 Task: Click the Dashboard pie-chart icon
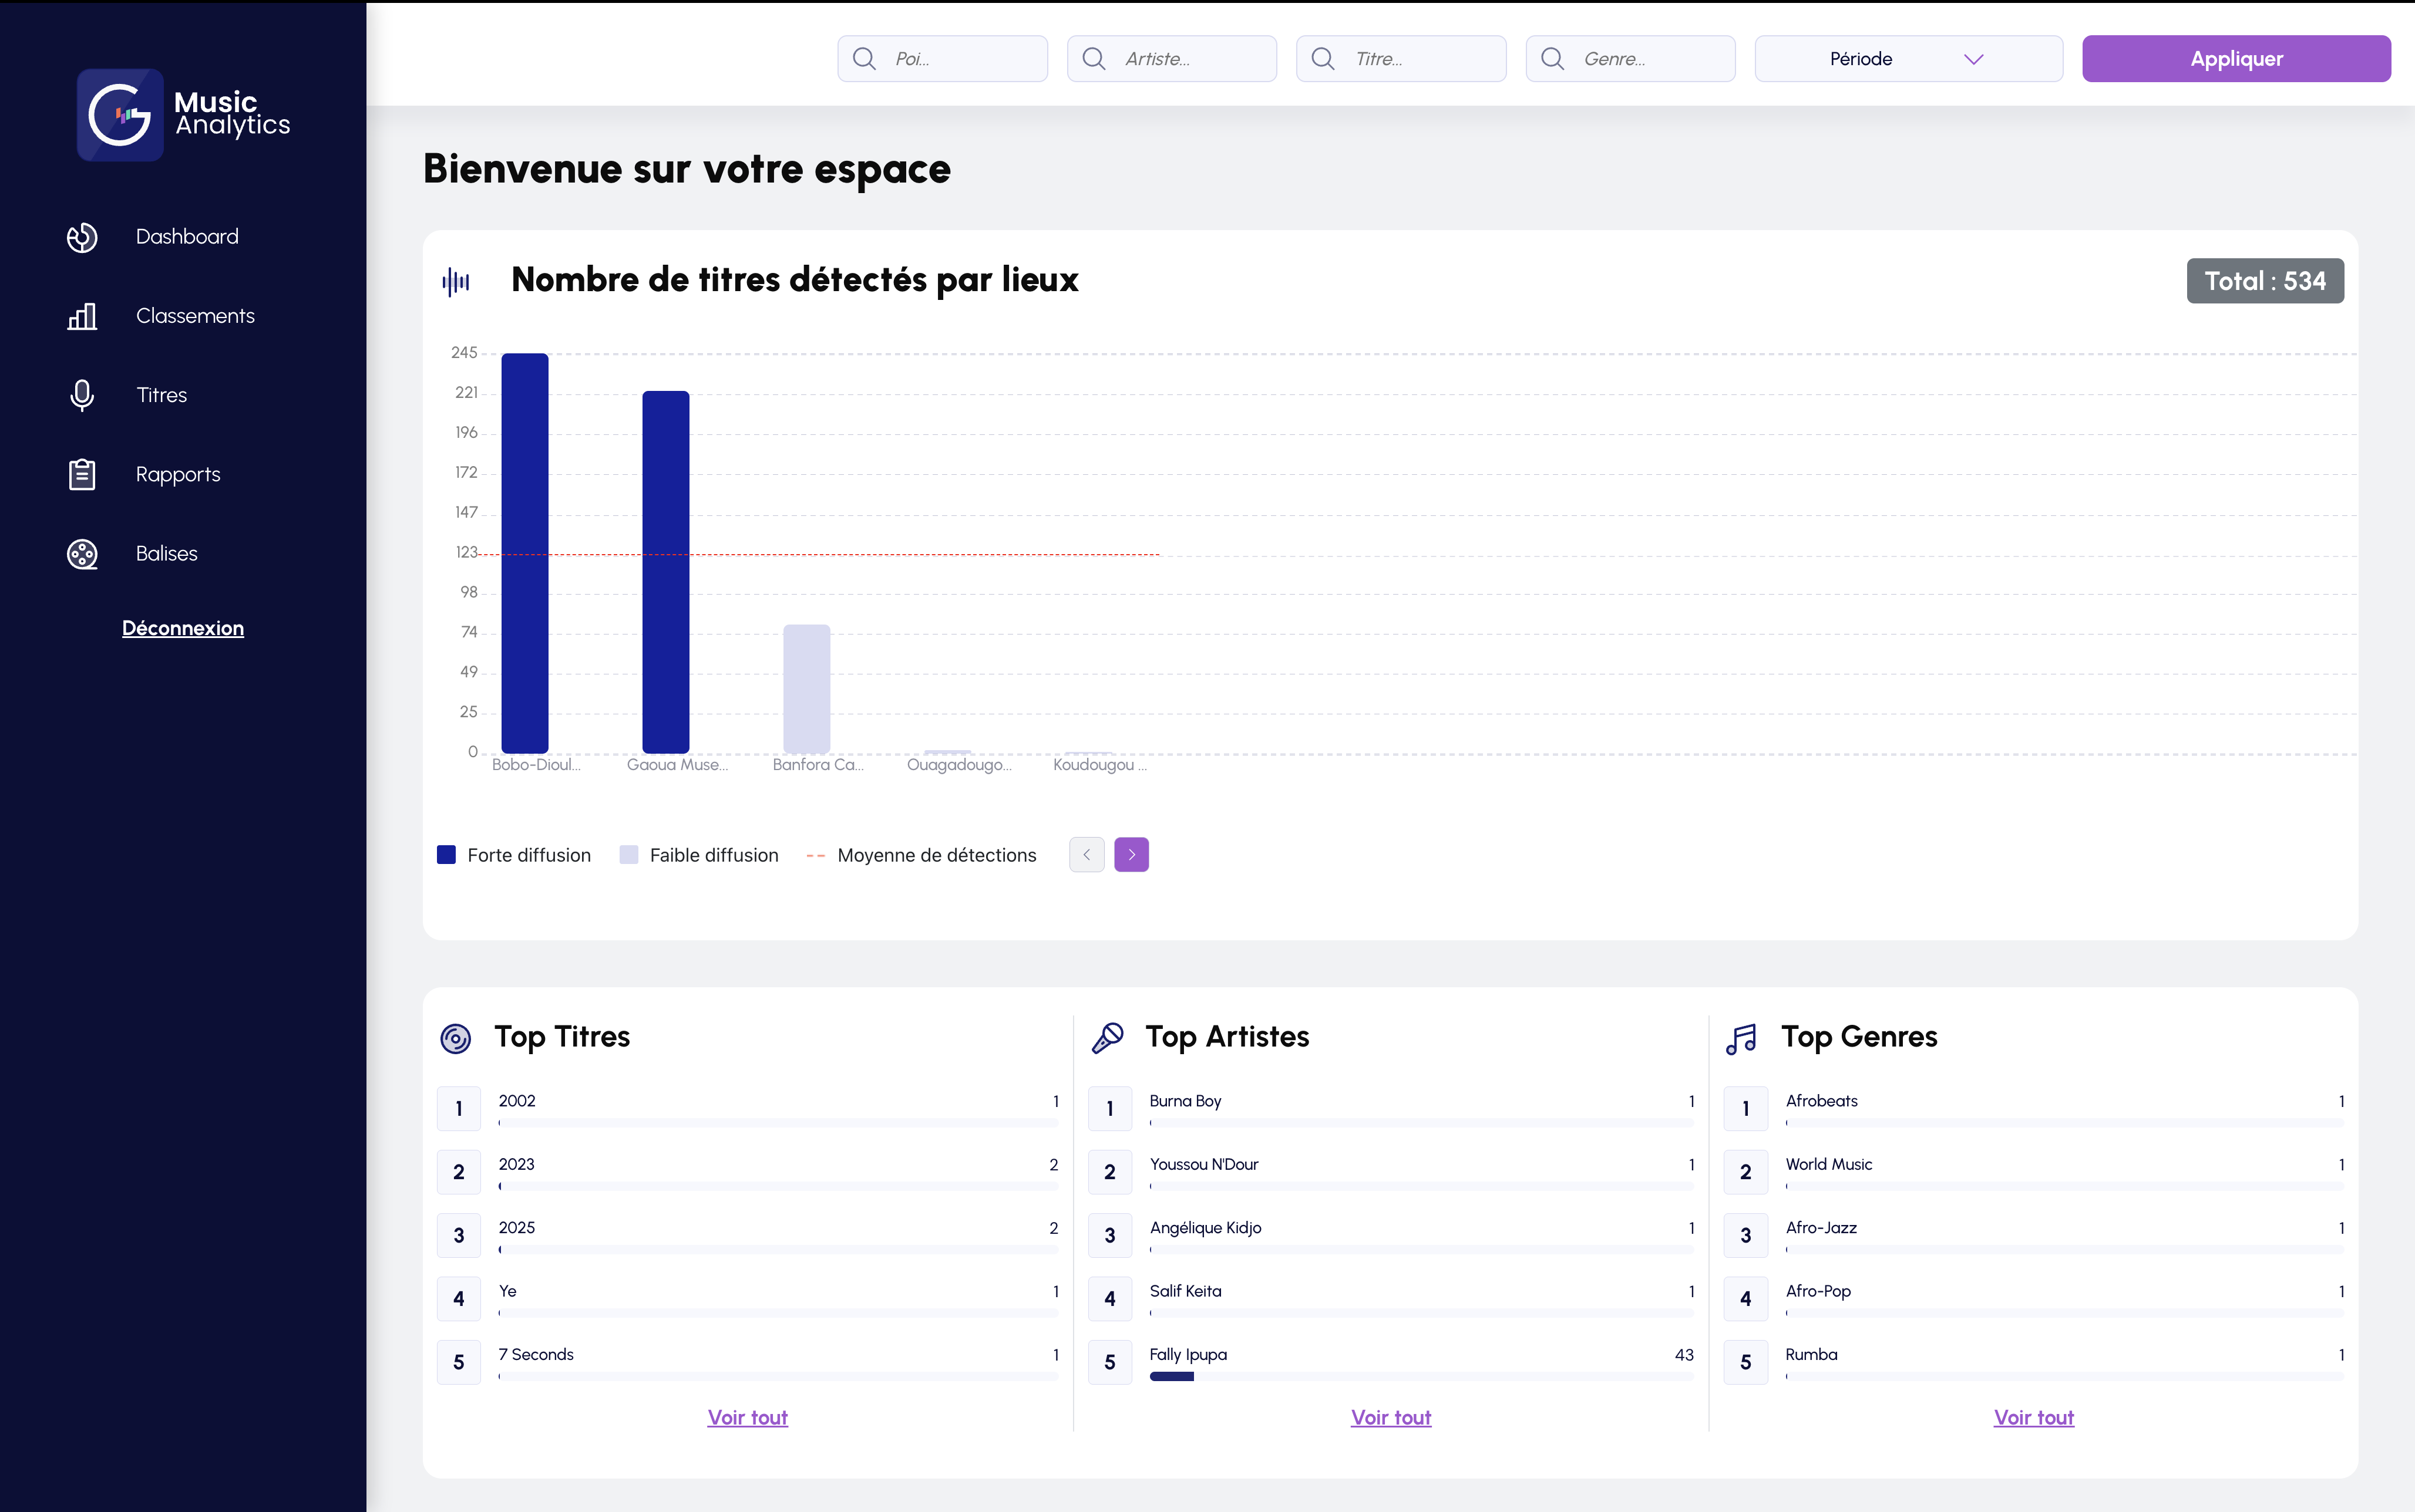click(82, 237)
